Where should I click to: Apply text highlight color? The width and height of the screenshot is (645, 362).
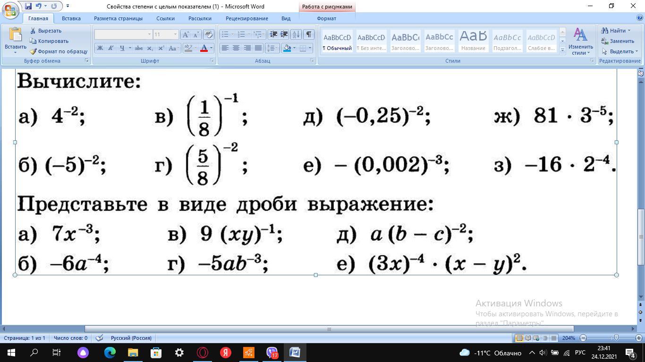[x=188, y=48]
